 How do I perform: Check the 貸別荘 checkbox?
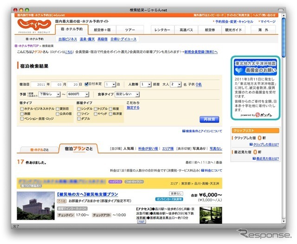[x=58, y=109]
